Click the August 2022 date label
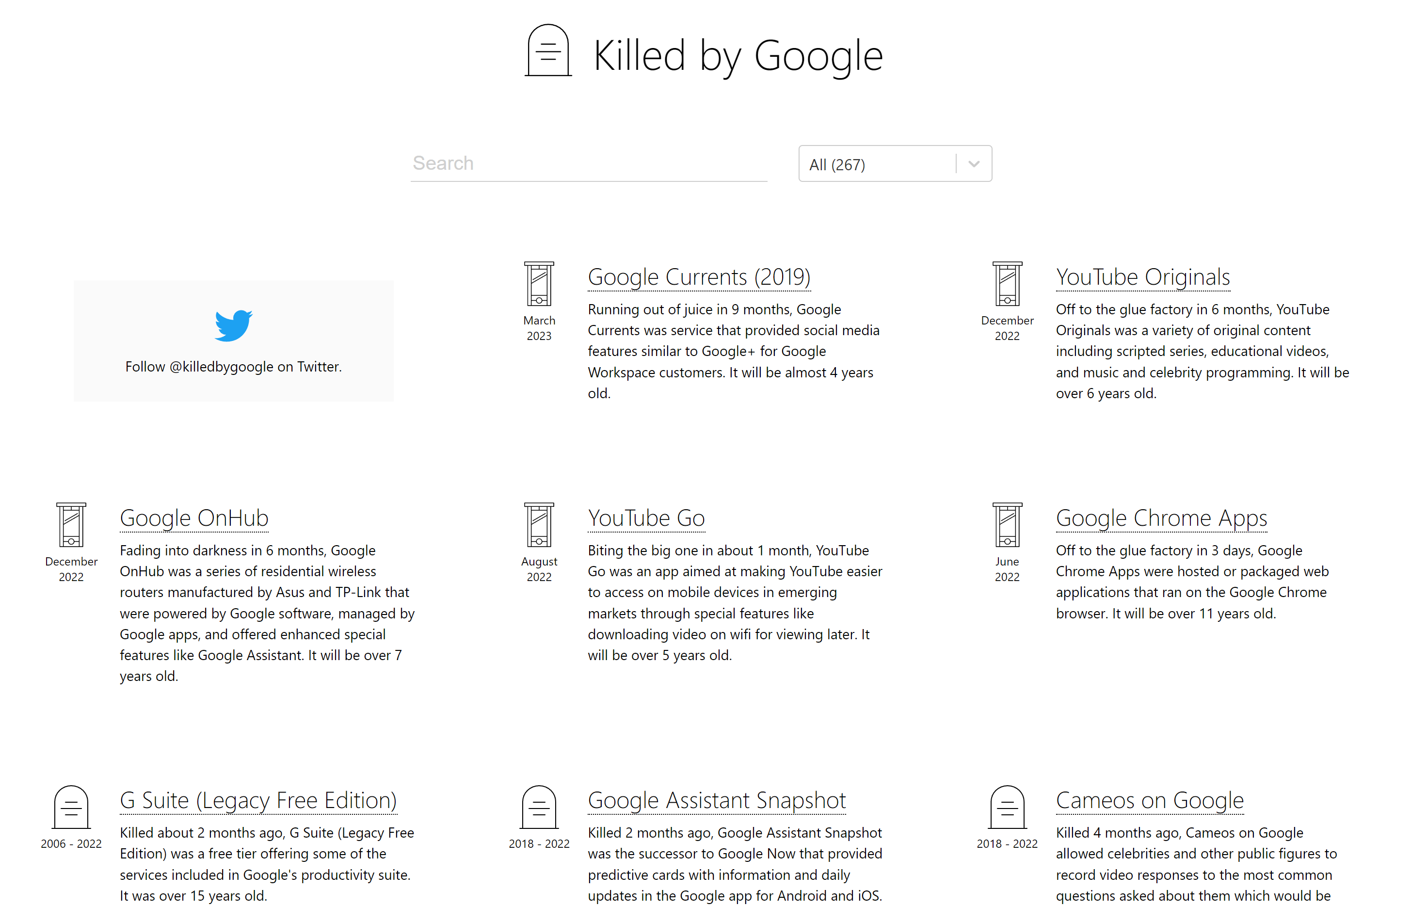The height and width of the screenshot is (906, 1411). click(x=539, y=569)
